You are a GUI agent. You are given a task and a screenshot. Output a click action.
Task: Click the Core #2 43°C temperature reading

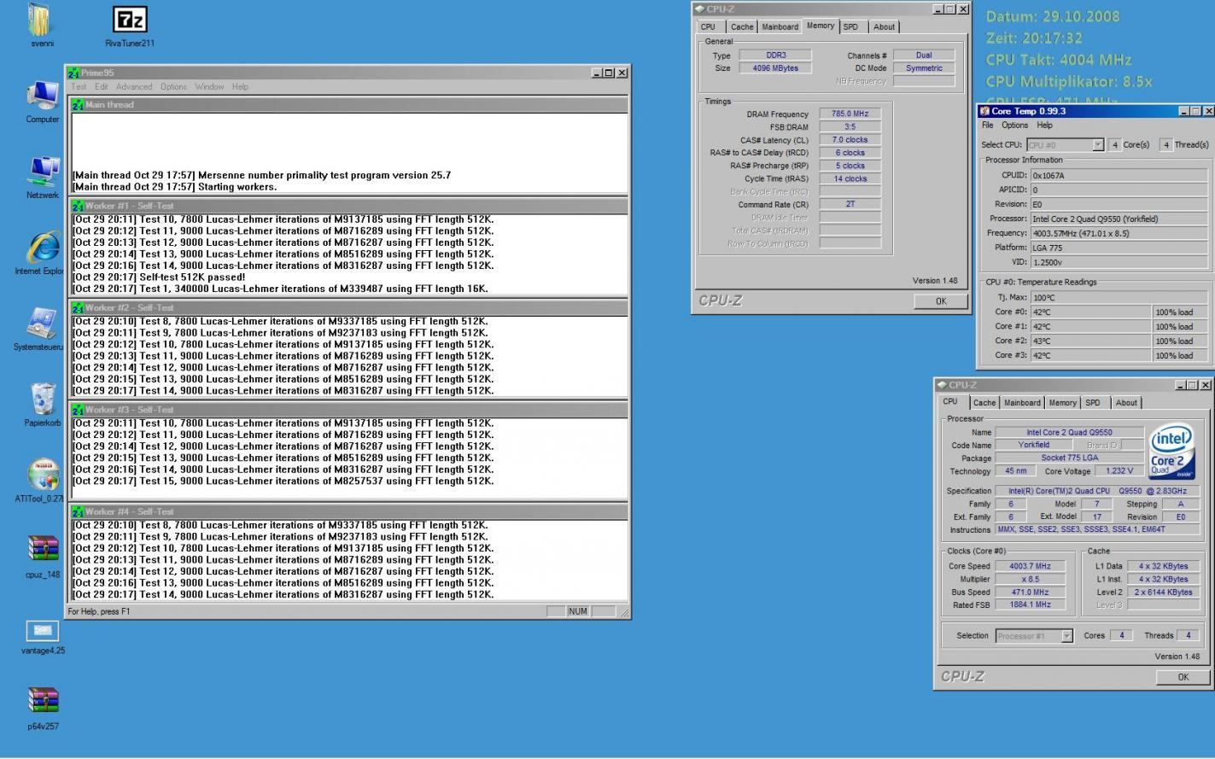(x=1090, y=341)
